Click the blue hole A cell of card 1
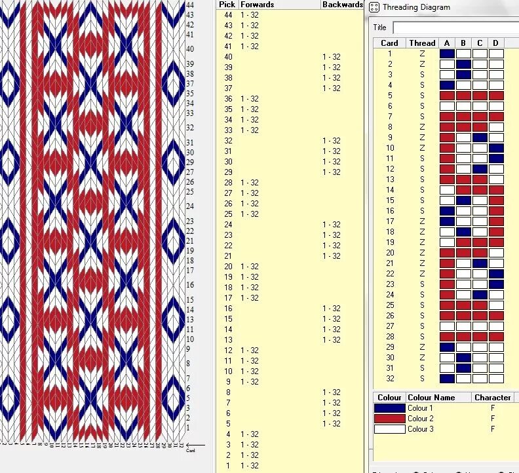The image size is (519, 473). [x=447, y=54]
